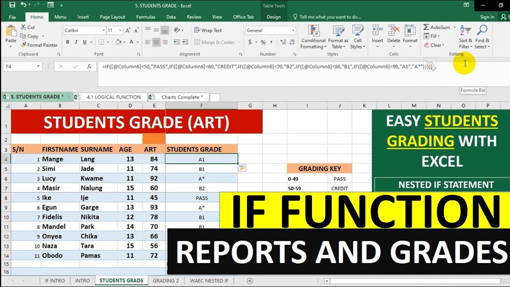Open the font name Calibri dropdown

click(x=104, y=30)
